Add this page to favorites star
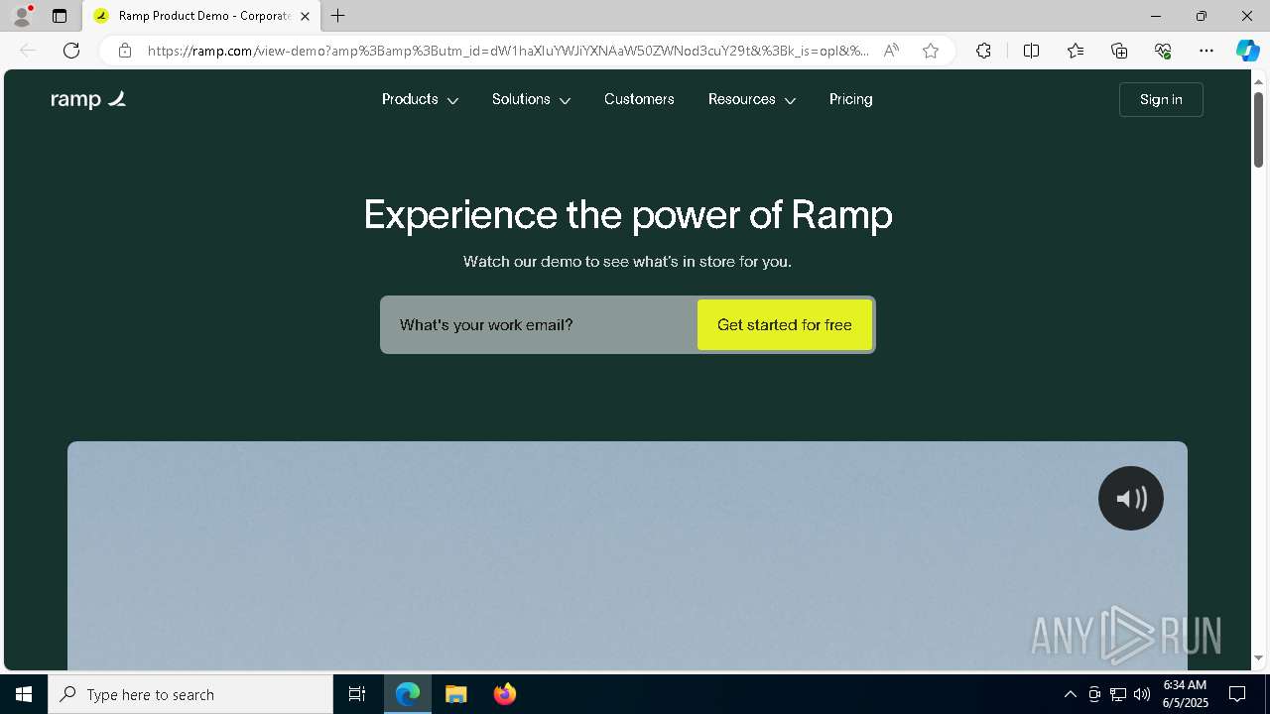 [931, 51]
